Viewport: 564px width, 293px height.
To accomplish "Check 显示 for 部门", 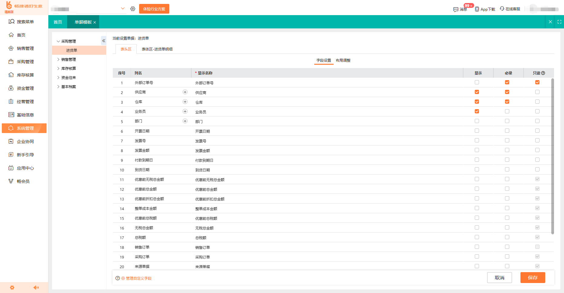I will coord(477,121).
